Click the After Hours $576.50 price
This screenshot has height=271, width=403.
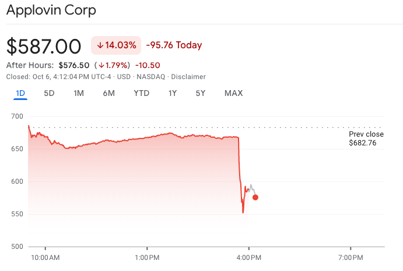(x=74, y=65)
